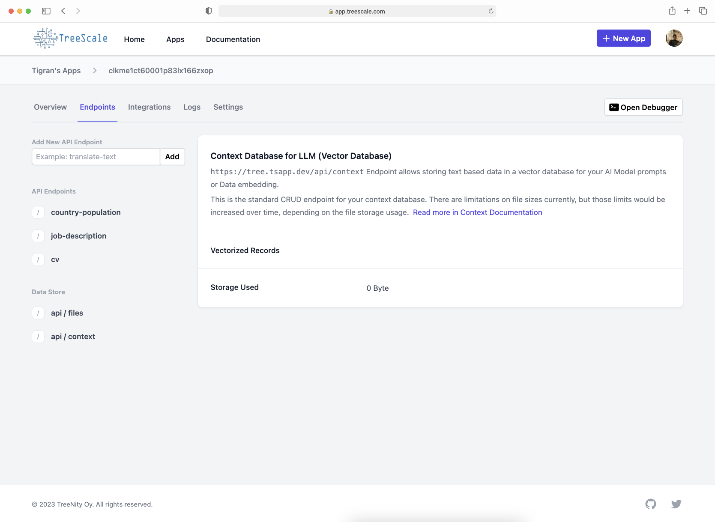Toggle the Safari sidebar icon
Viewport: 715px width, 522px height.
(x=46, y=11)
